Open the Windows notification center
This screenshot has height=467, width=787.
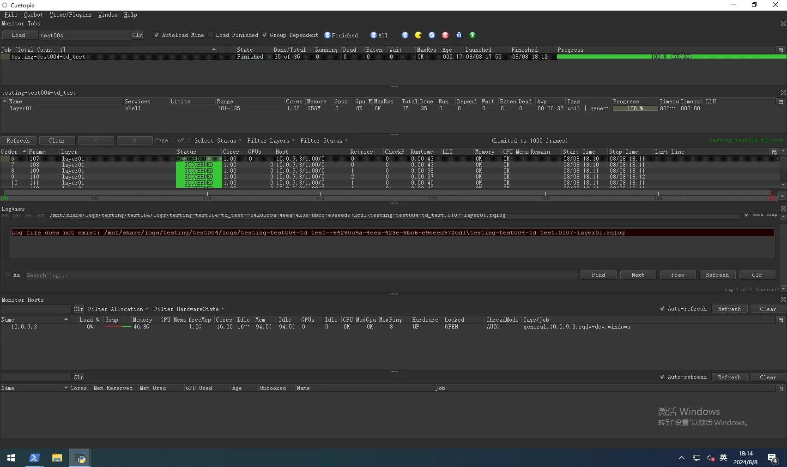tap(773, 458)
